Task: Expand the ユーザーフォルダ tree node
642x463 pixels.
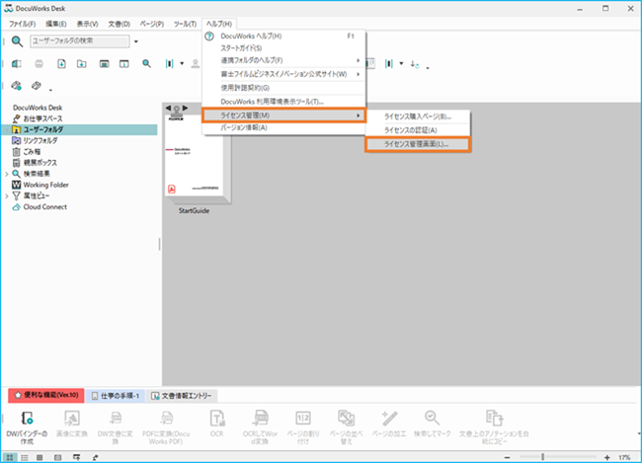Action: pyautogui.click(x=7, y=129)
